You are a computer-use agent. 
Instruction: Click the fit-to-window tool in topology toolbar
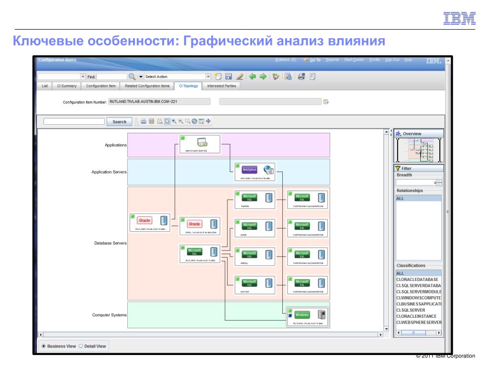[201, 121]
